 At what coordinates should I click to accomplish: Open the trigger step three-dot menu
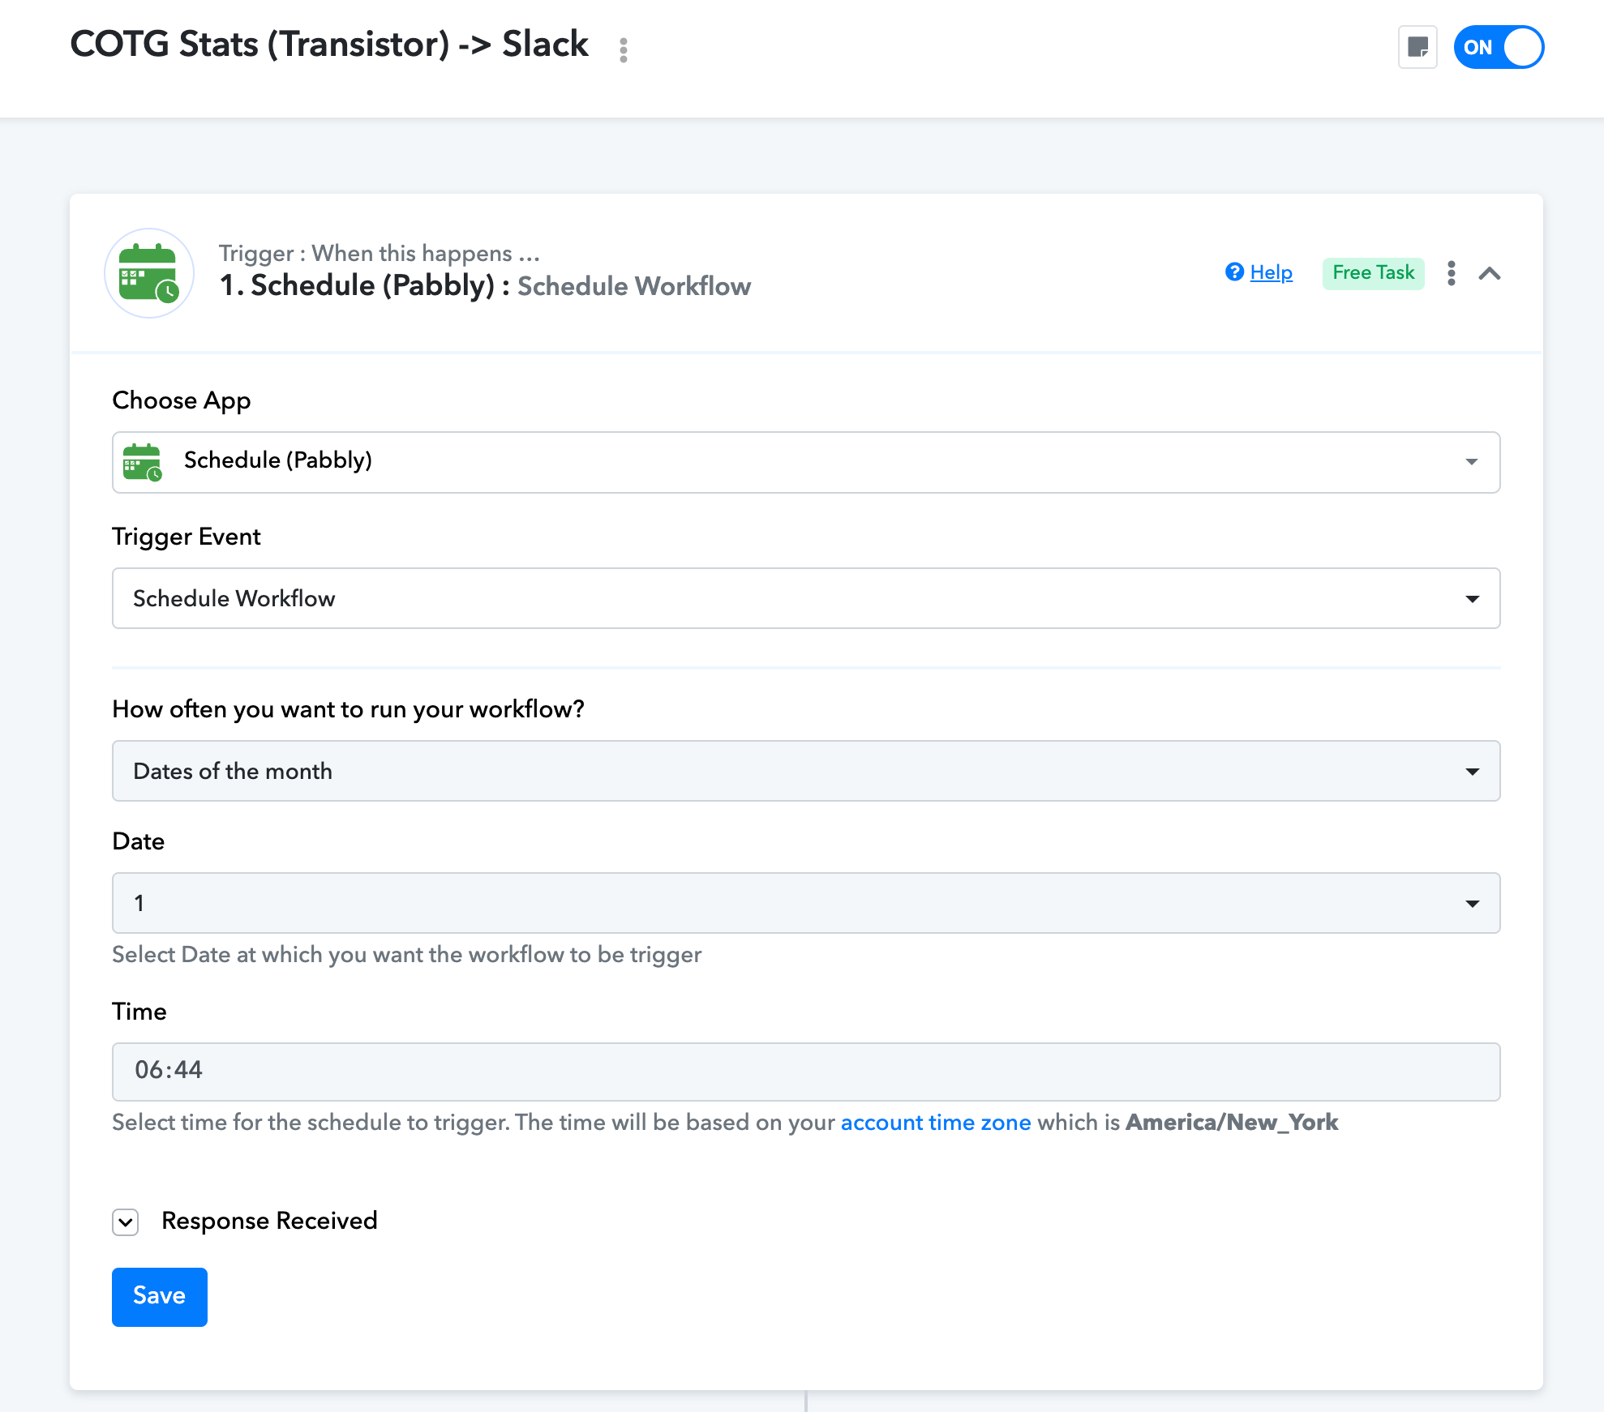pyautogui.click(x=1451, y=273)
